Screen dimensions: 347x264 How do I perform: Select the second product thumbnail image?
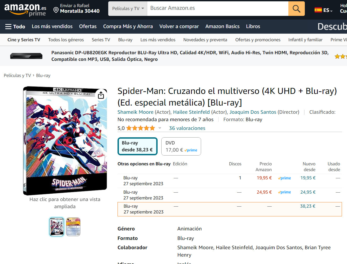coord(73,227)
